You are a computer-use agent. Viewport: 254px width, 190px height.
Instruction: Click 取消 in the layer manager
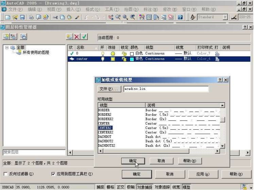coord(170,174)
